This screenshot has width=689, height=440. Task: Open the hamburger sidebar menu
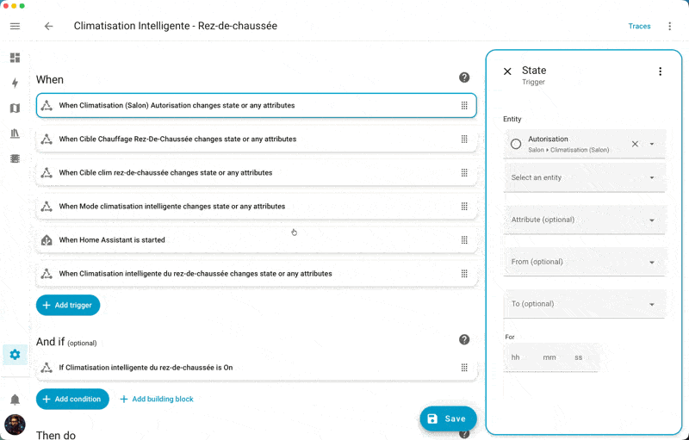pos(15,26)
